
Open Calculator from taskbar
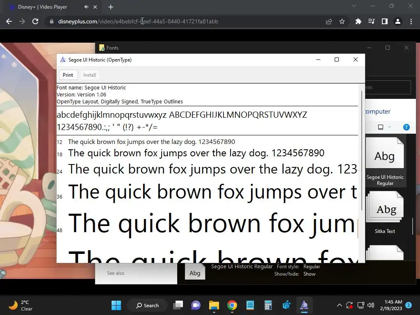point(268,305)
